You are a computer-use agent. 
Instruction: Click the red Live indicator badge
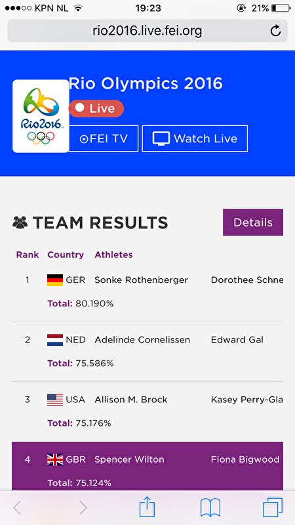point(96,108)
